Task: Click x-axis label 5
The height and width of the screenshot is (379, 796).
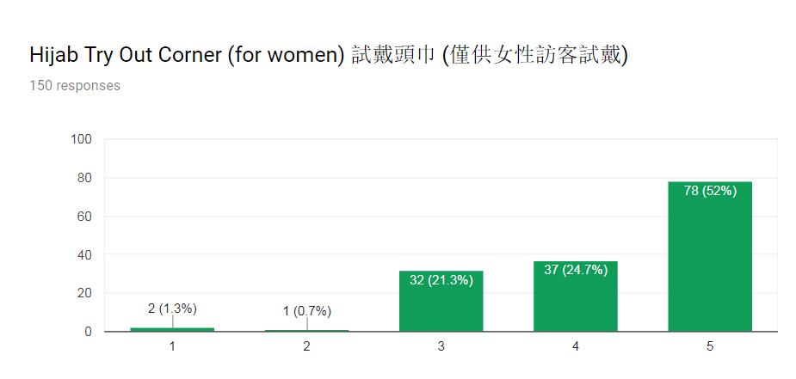Action: pos(710,346)
